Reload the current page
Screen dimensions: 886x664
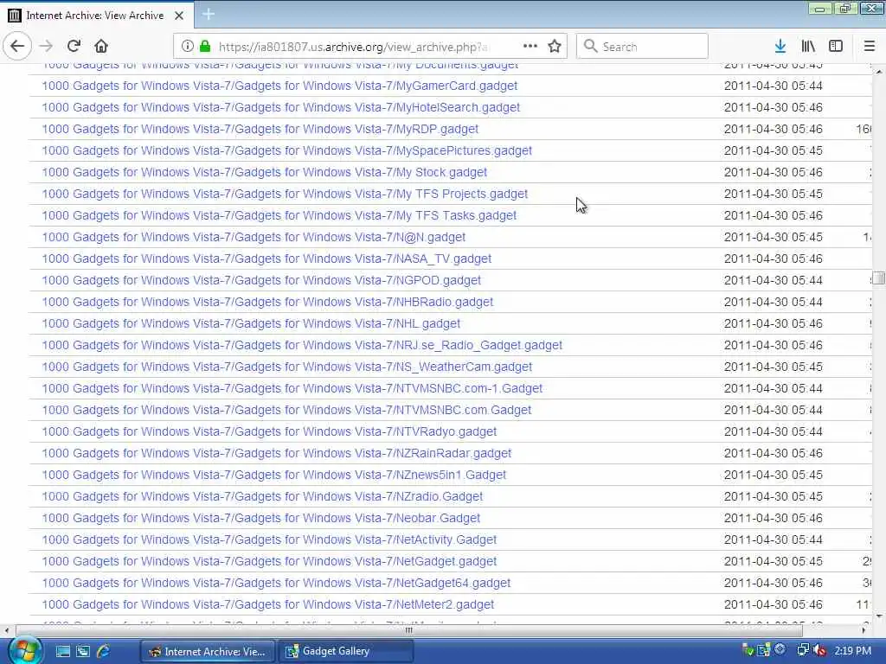pos(74,47)
